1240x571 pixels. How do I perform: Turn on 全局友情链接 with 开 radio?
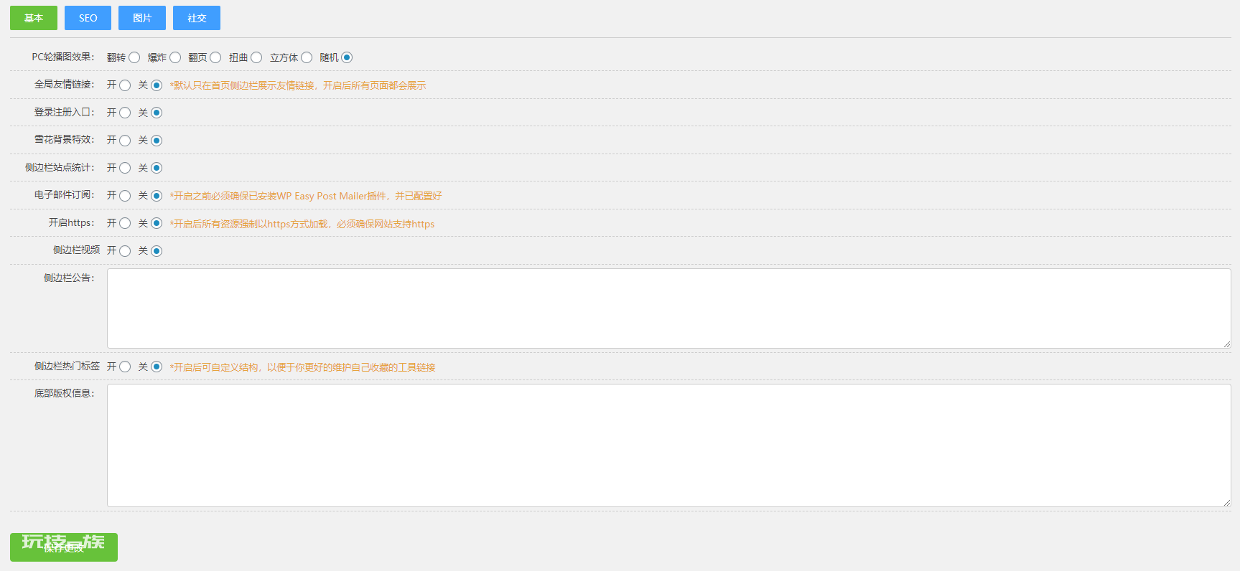pyautogui.click(x=125, y=85)
